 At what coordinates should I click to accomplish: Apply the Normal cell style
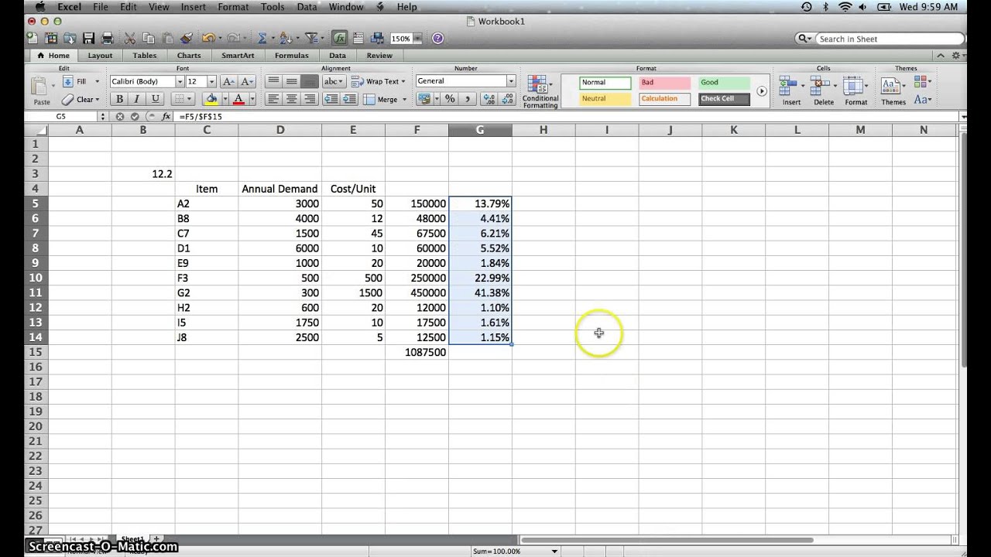605,82
